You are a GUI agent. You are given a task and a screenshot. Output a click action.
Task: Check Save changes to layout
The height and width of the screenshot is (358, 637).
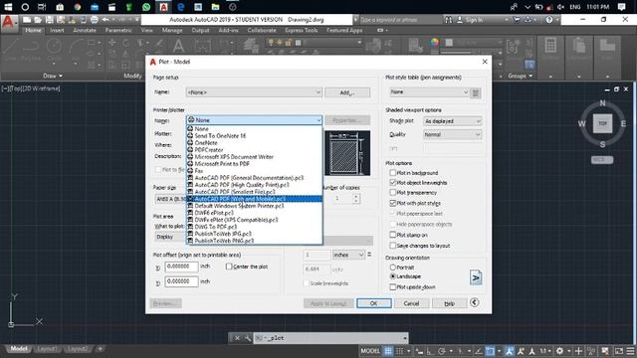pos(393,246)
